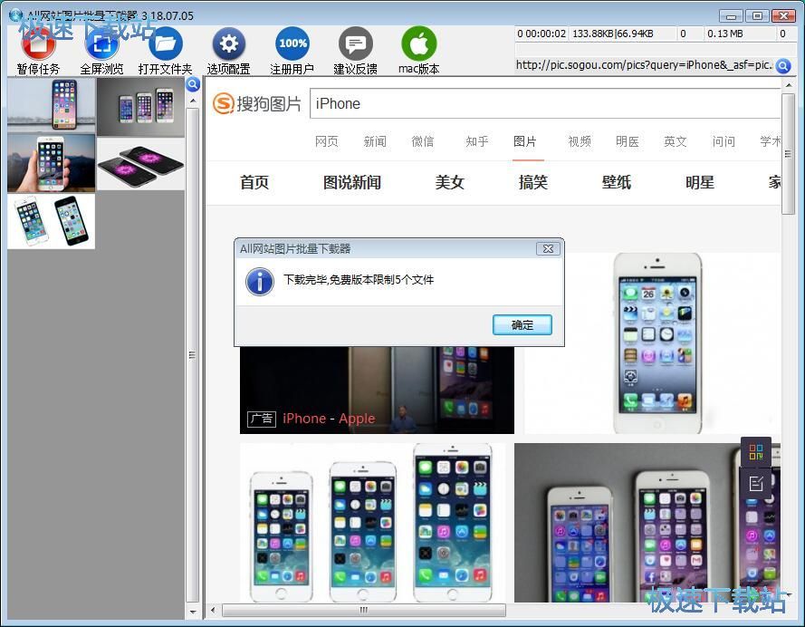This screenshot has width=805, height=627.
Task: Select the three gray-background iPhones thumbnail
Action: (x=140, y=107)
